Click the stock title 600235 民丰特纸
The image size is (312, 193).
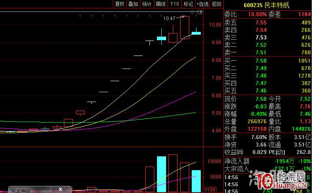[267, 5]
